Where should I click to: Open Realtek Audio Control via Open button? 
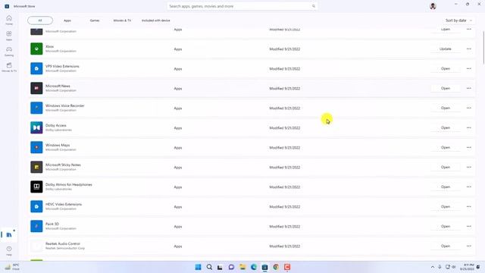tap(446, 246)
